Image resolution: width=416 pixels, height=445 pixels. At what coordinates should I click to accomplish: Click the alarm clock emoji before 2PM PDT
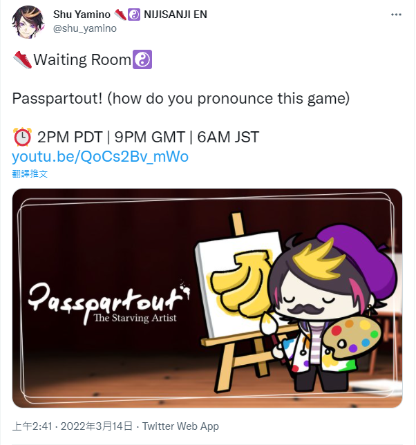click(22, 137)
